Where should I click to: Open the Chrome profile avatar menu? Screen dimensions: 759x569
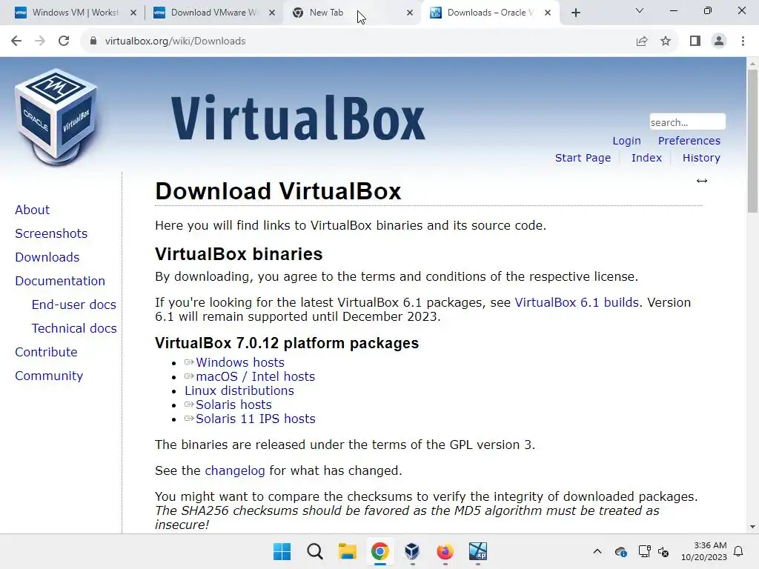[719, 41]
